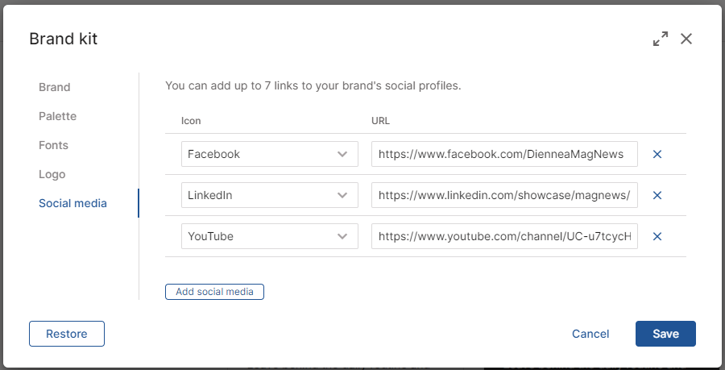725x370 pixels.
Task: Expand the LinkedIn icon dropdown
Action: [270, 195]
